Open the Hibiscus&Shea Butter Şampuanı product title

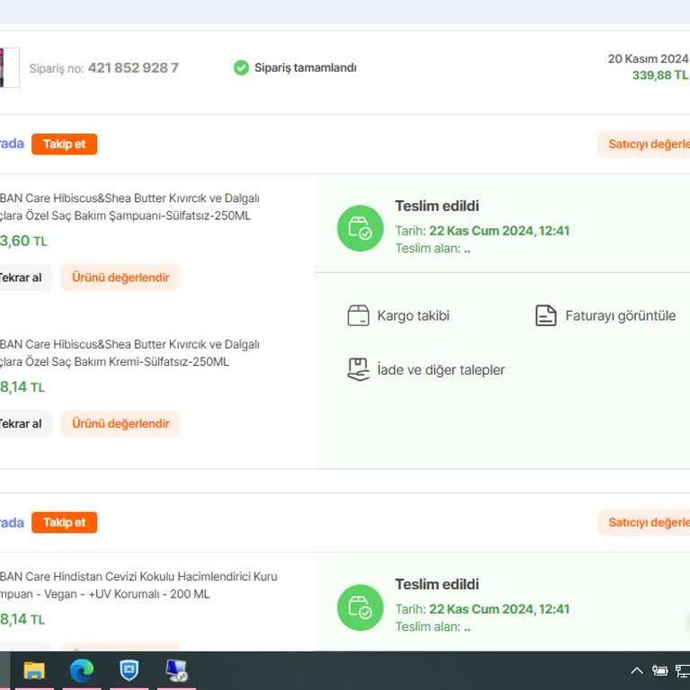129,207
